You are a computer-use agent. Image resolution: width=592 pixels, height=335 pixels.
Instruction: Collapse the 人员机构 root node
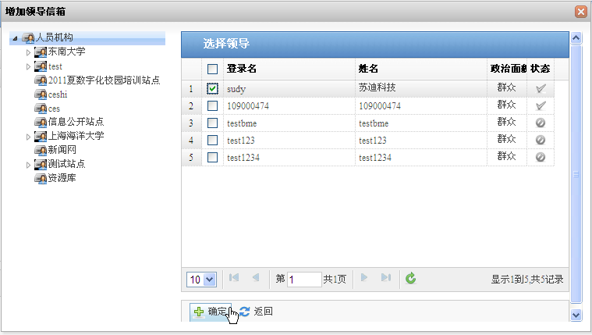16,38
